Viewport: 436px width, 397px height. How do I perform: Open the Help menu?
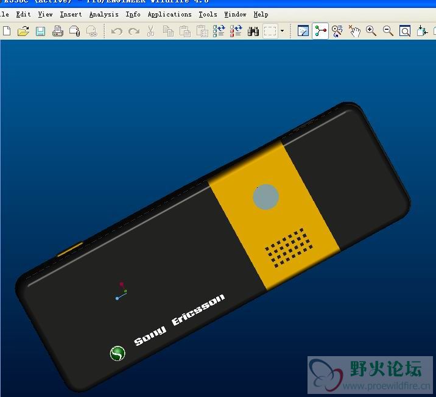click(261, 14)
